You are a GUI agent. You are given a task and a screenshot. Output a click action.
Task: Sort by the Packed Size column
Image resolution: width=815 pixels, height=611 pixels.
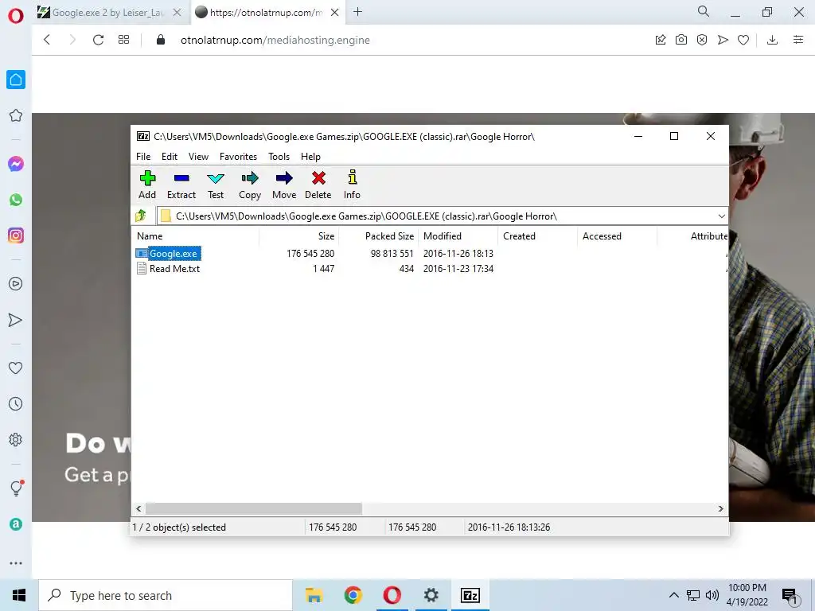point(378,235)
